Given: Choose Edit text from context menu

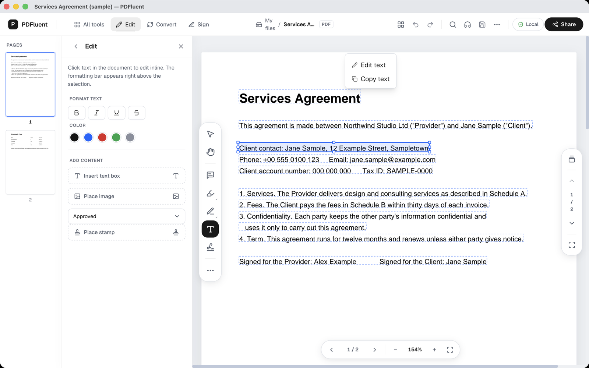Looking at the screenshot, I should point(371,65).
